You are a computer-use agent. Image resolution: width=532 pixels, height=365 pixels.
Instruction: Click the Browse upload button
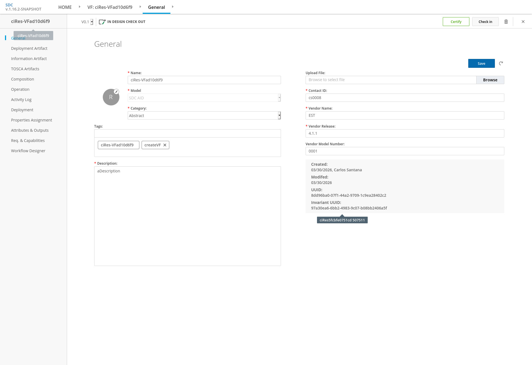pyautogui.click(x=490, y=80)
